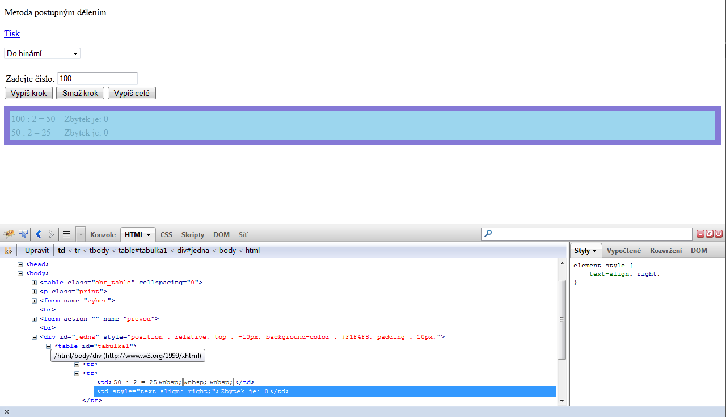Go back with the blue left arrow
The width and height of the screenshot is (726, 417).
click(x=39, y=234)
